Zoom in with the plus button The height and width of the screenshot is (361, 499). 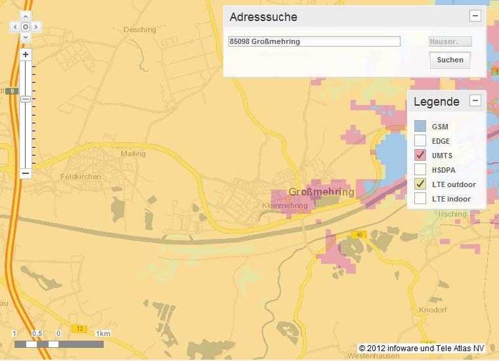(x=26, y=54)
